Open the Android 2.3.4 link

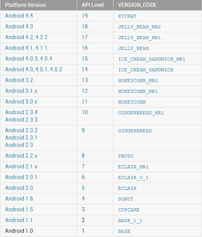click(21, 112)
